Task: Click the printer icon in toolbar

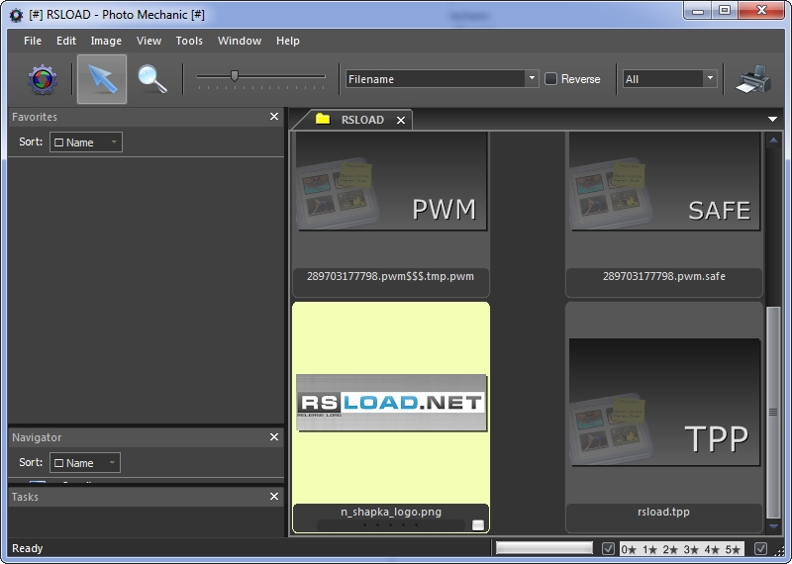Action: (753, 79)
